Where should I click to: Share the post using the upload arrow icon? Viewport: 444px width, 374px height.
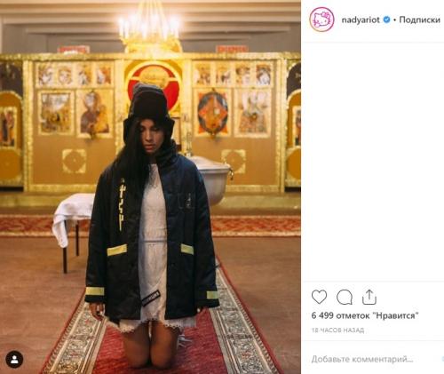[369, 297]
